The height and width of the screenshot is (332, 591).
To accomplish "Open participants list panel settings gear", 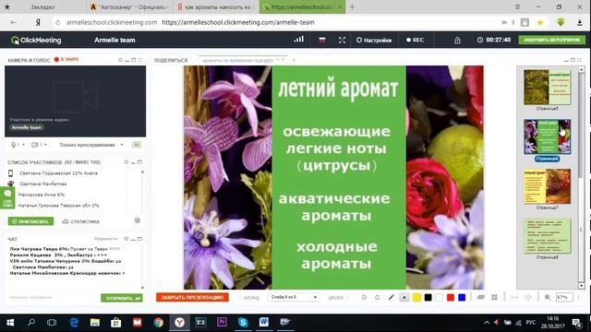I will [x=127, y=162].
